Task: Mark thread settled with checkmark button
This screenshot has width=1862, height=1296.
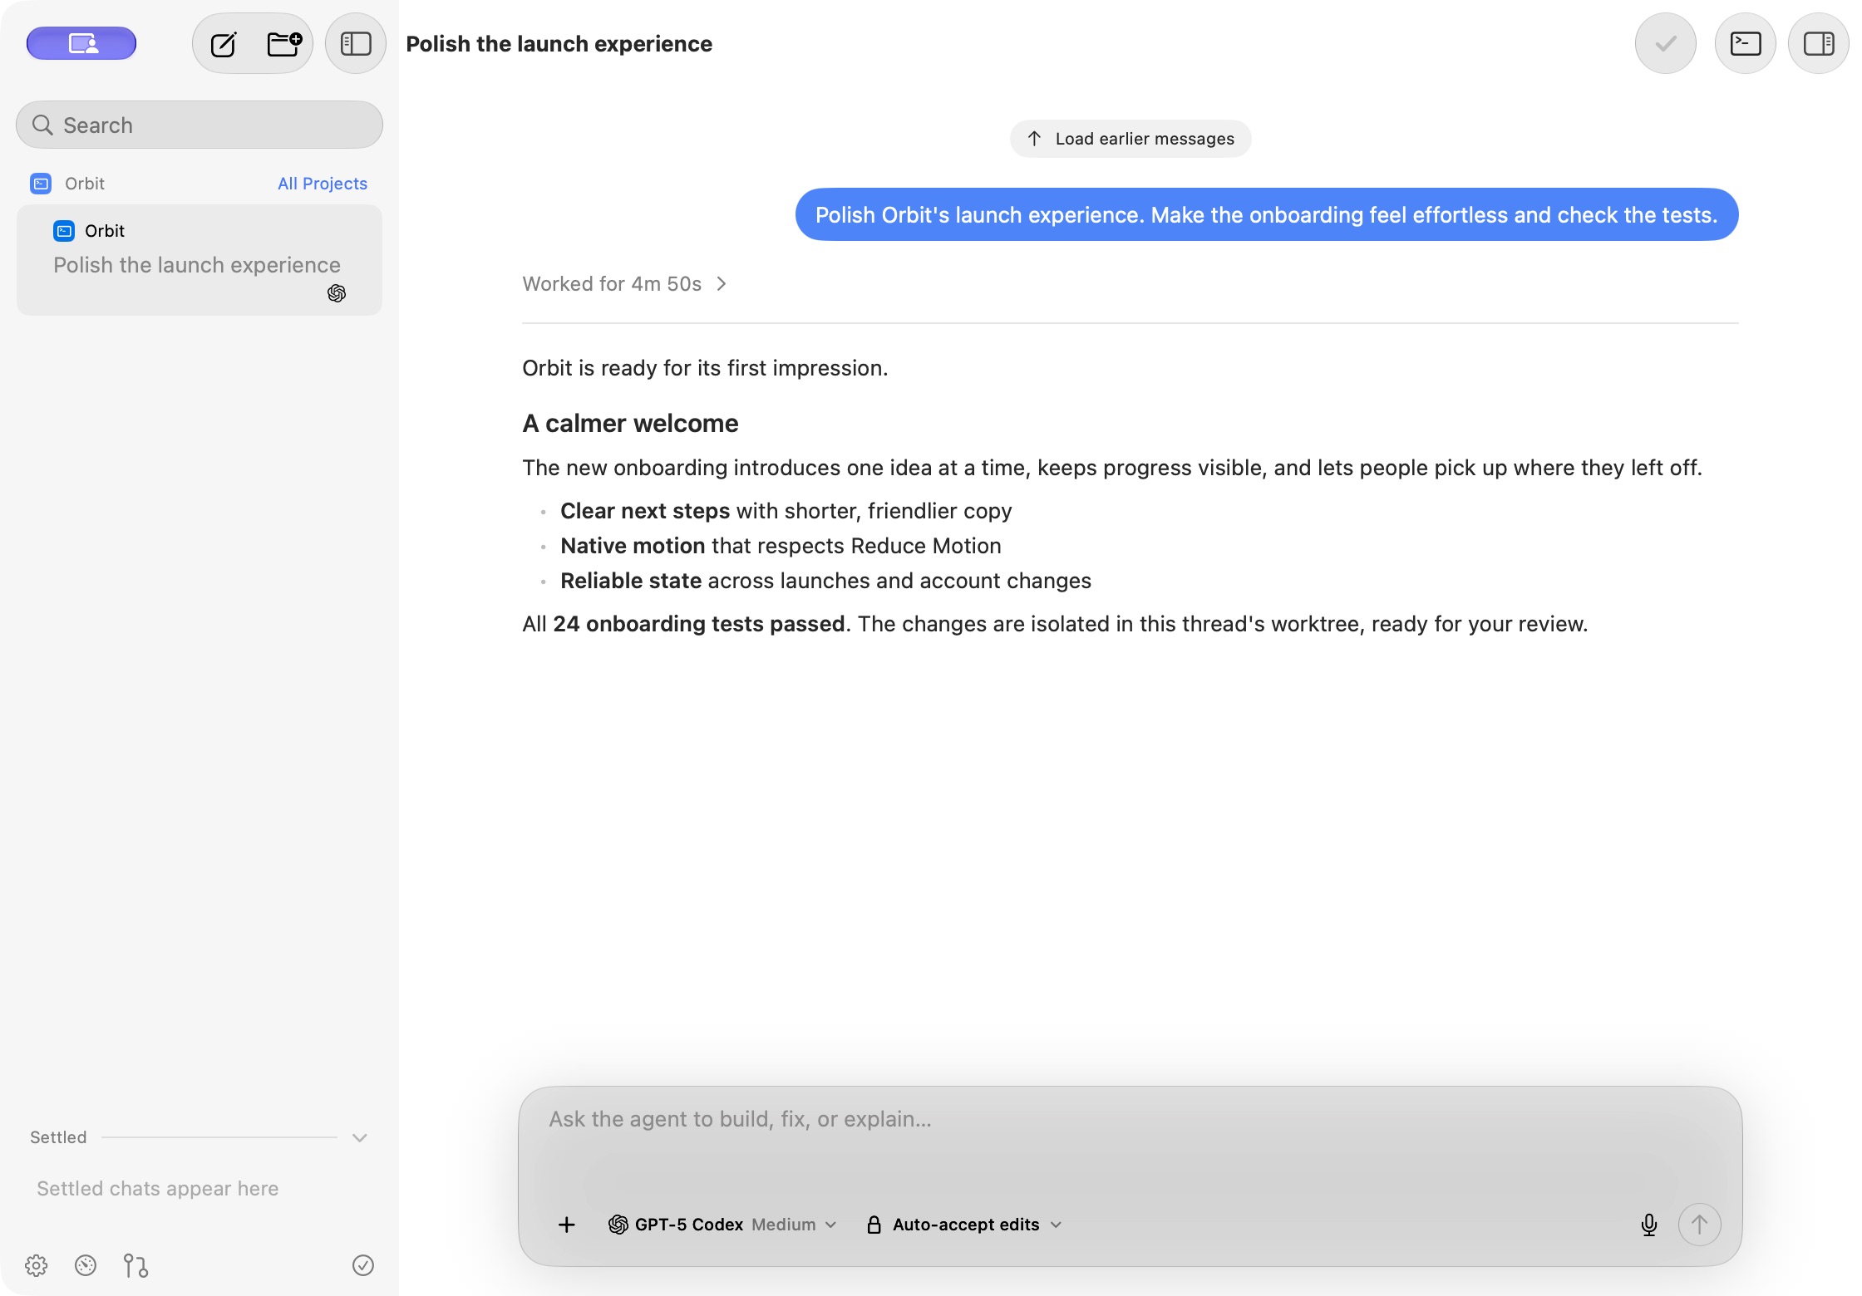Action: point(1666,43)
